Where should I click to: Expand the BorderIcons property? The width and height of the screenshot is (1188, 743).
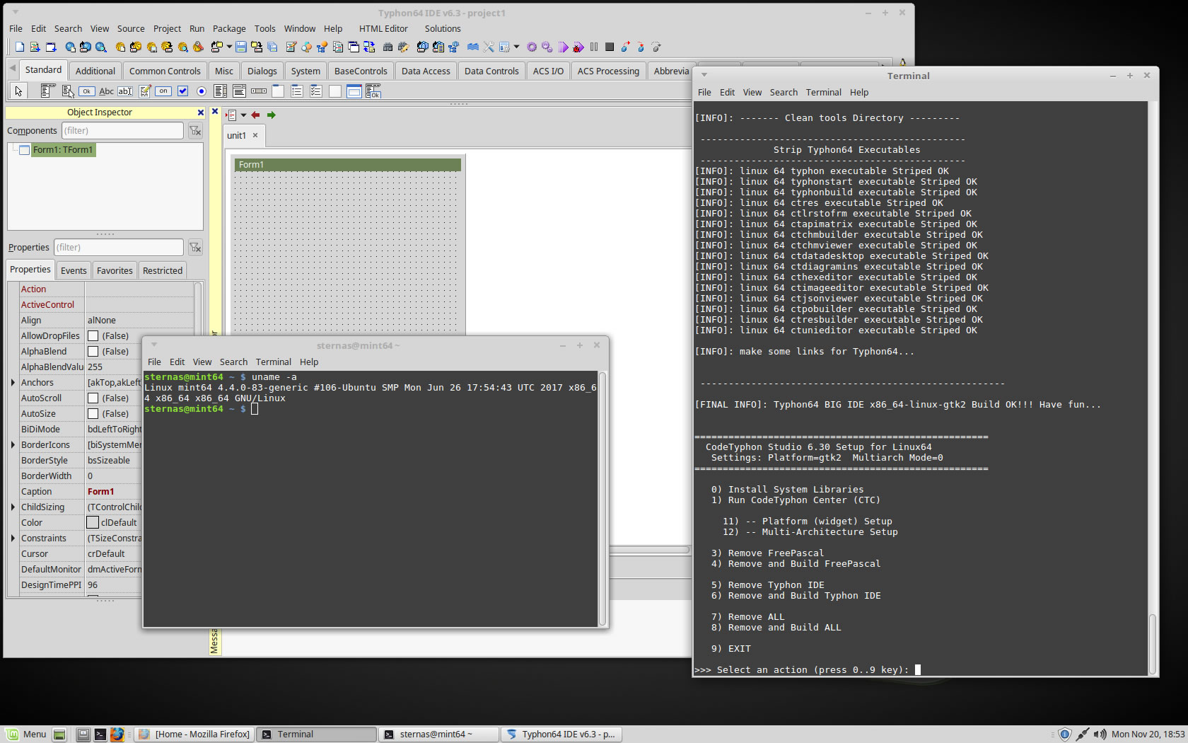(x=13, y=445)
